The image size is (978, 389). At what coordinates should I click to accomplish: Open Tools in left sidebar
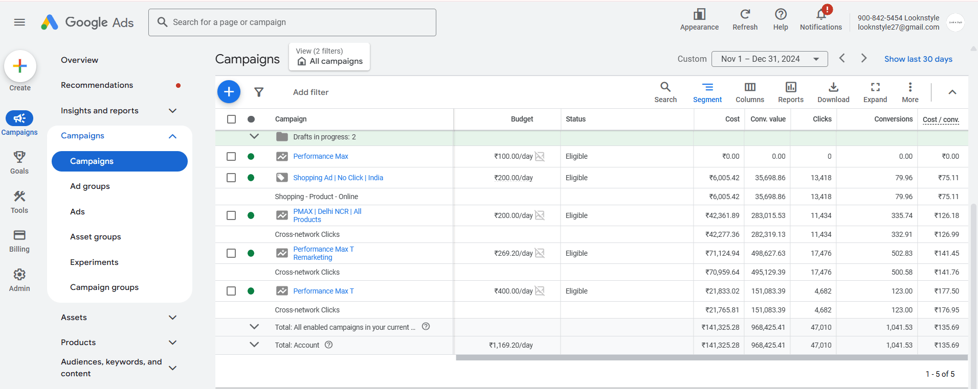19,197
